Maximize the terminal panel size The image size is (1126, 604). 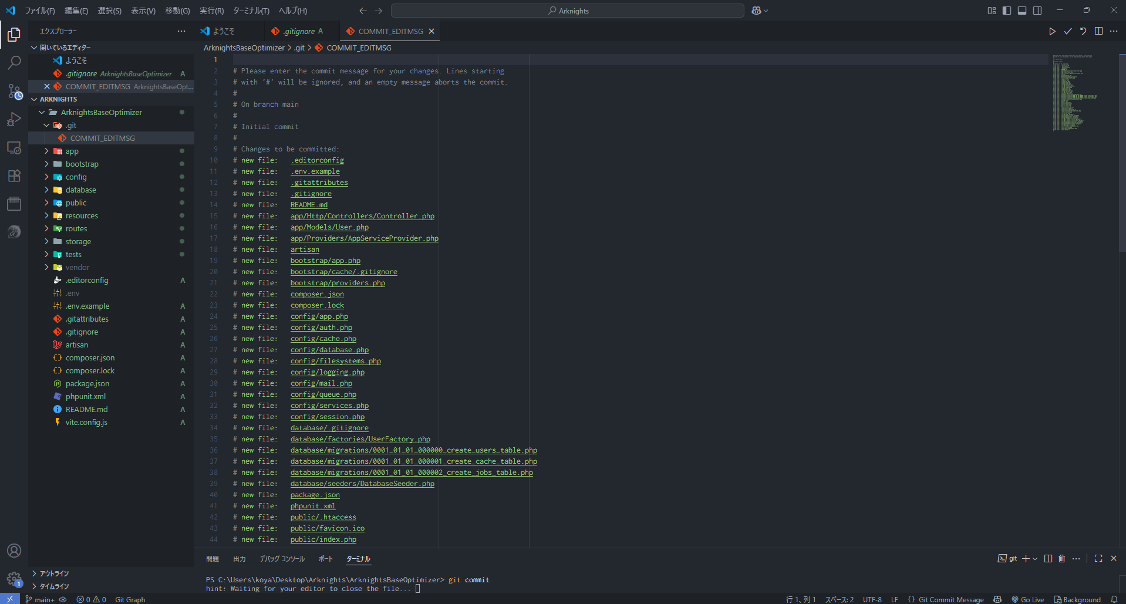point(1098,558)
